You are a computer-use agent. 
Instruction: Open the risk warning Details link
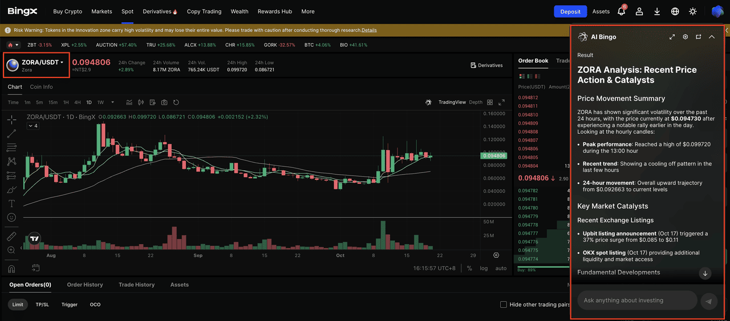point(369,30)
